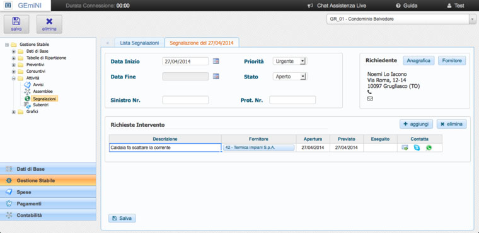This screenshot has height=233, width=479.
Task: Open Chat Assistenza Live
Action: 337,6
